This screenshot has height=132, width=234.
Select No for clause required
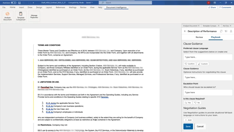[x=197, y=103]
